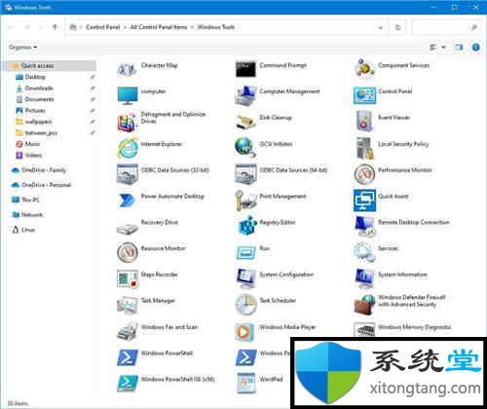Image resolution: width=487 pixels, height=409 pixels.
Task: Open the Resource Monitor icon
Action: [127, 252]
